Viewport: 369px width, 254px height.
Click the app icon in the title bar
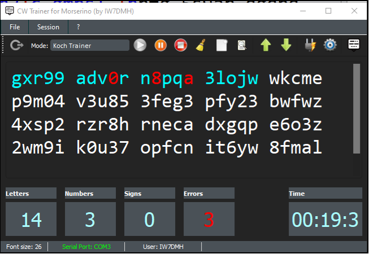click(10, 11)
